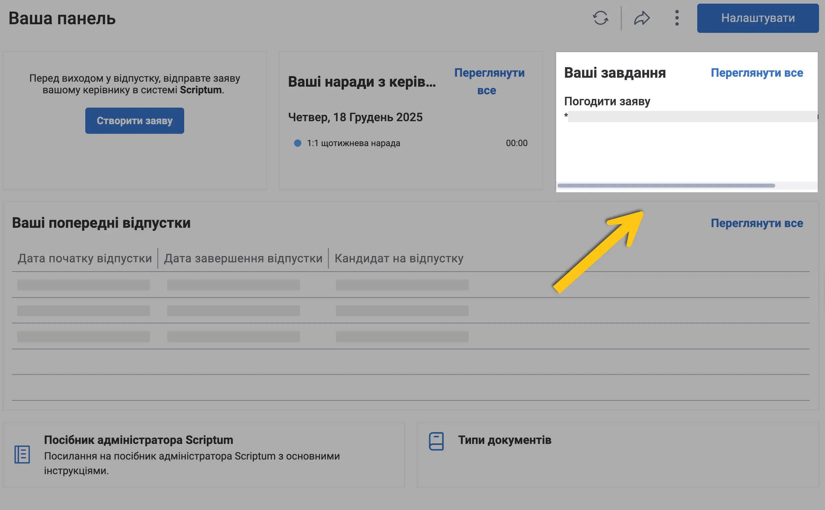Open the Посібник адміністратора Scriptum link
825x510 pixels.
(x=139, y=440)
